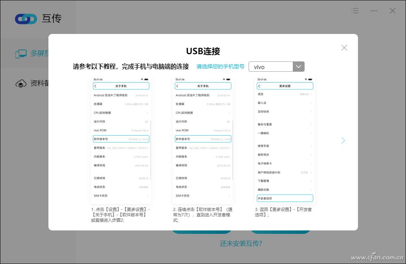Click the 互传 chain-link logo icon

point(26,19)
